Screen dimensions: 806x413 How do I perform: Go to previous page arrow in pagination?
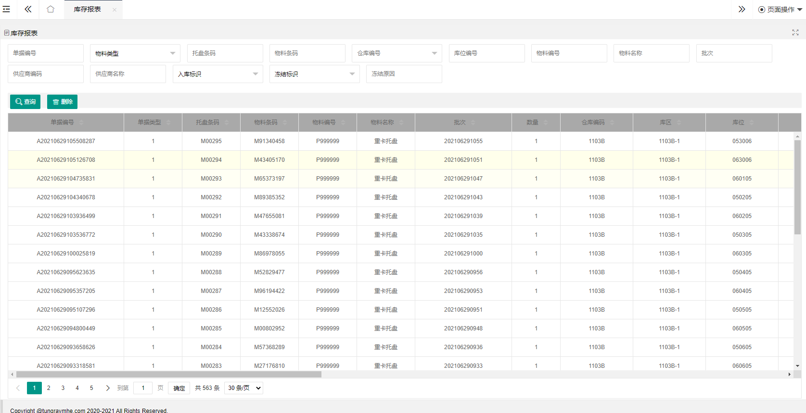tap(18, 388)
